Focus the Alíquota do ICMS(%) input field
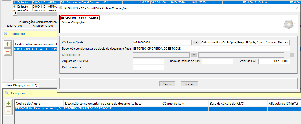This screenshot has width=301, height=124. 148,61
